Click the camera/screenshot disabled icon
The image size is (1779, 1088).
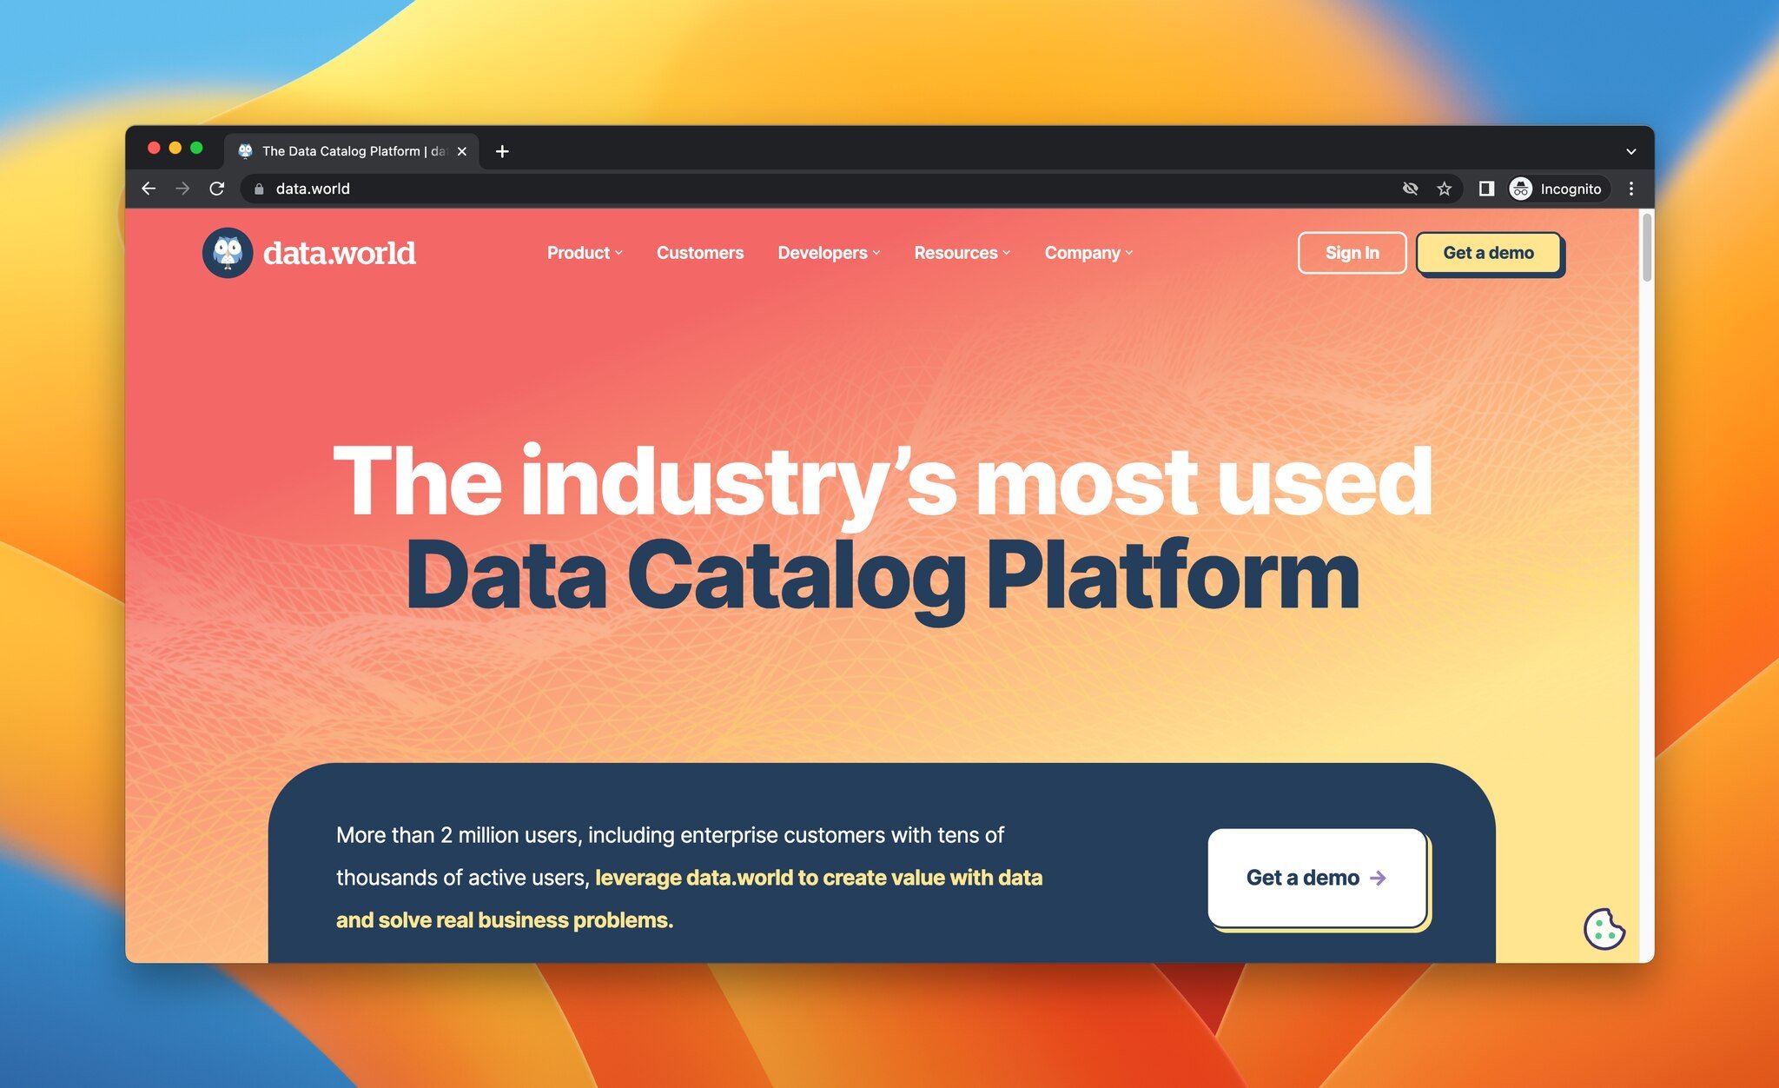coord(1408,188)
